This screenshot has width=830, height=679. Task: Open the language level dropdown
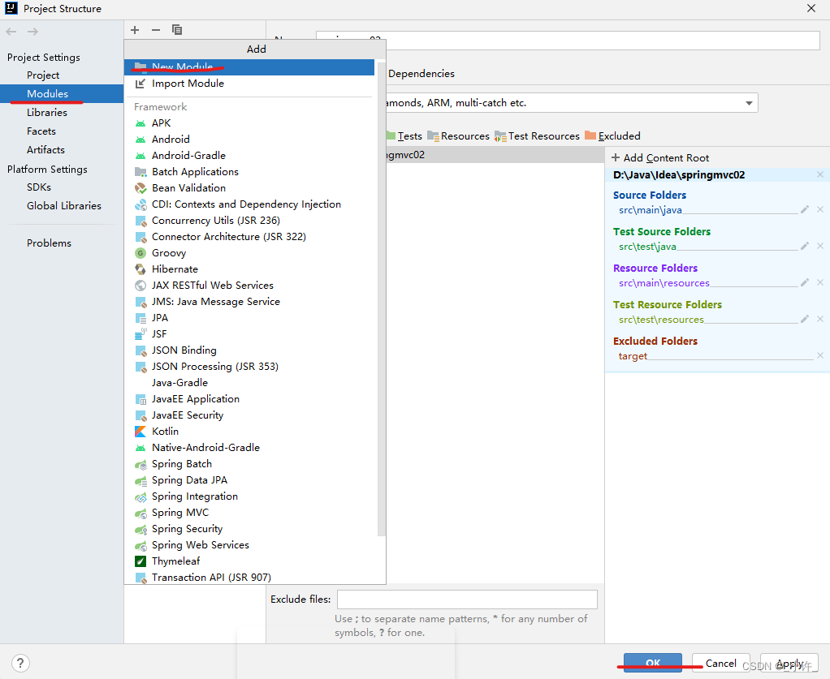point(749,103)
